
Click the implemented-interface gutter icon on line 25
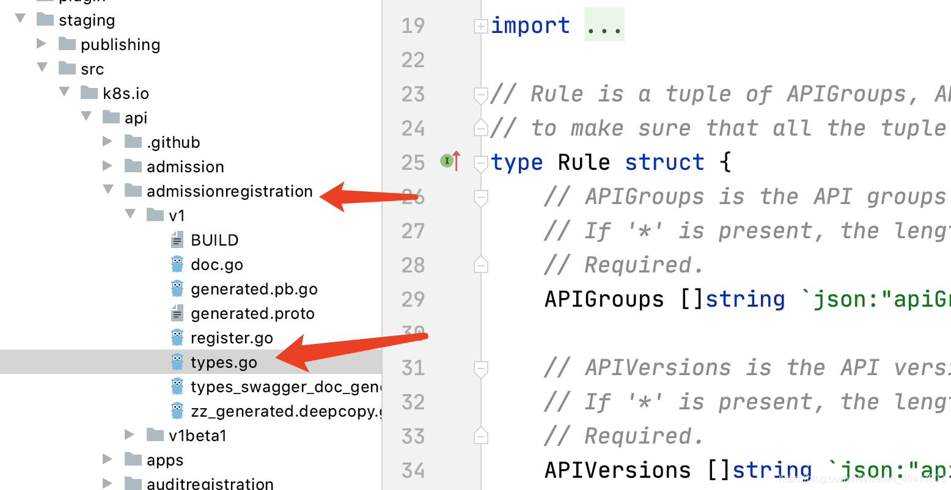[x=450, y=161]
